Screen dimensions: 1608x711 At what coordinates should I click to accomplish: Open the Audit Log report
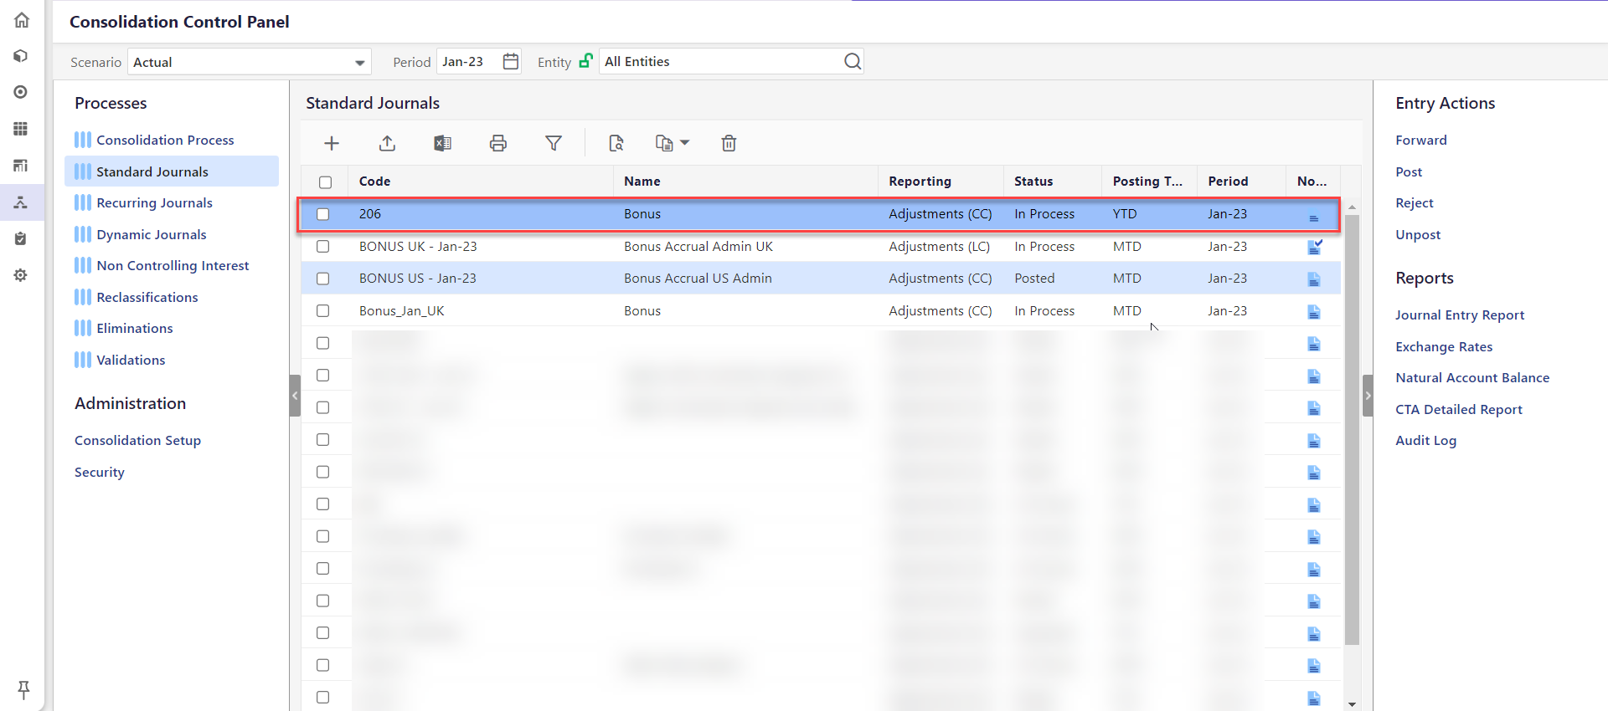(1425, 440)
